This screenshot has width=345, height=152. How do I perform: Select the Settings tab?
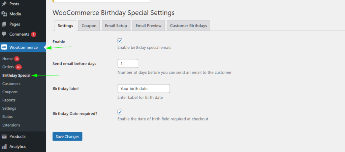(x=65, y=26)
